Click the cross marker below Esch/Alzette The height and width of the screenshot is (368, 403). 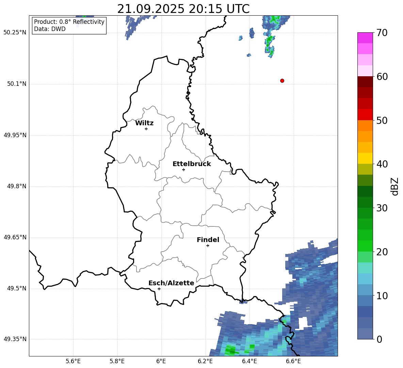159,289
